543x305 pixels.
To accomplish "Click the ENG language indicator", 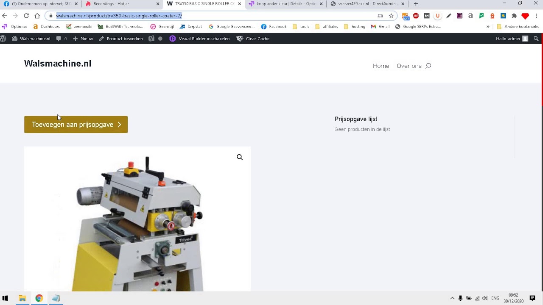I will tap(495, 298).
